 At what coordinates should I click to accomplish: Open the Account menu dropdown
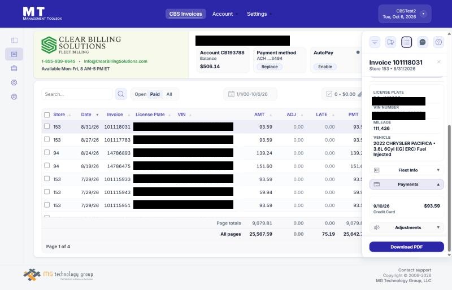pos(225,14)
